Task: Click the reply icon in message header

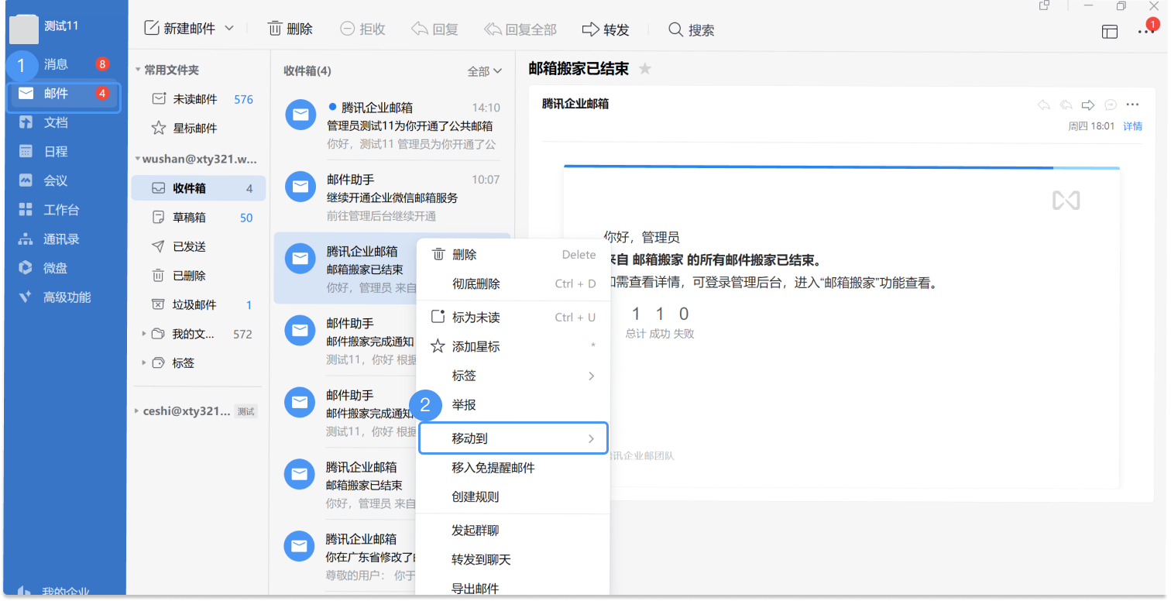Action: click(x=1044, y=105)
